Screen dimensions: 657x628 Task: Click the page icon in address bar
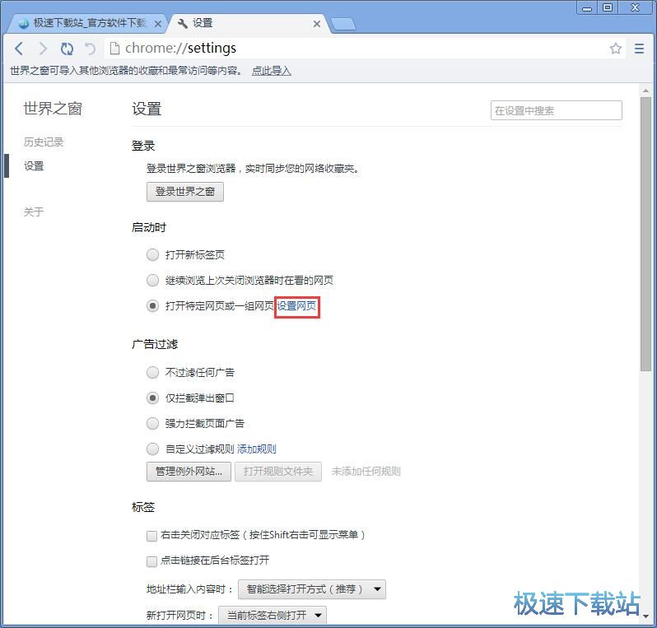tap(114, 49)
